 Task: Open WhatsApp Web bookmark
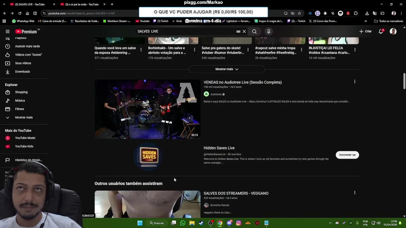[x=23, y=21]
